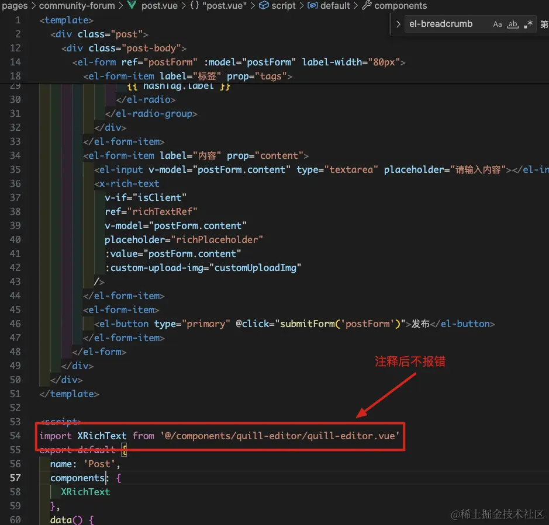
Task: Click ref="richTextRef" attribute
Action: pos(151,211)
